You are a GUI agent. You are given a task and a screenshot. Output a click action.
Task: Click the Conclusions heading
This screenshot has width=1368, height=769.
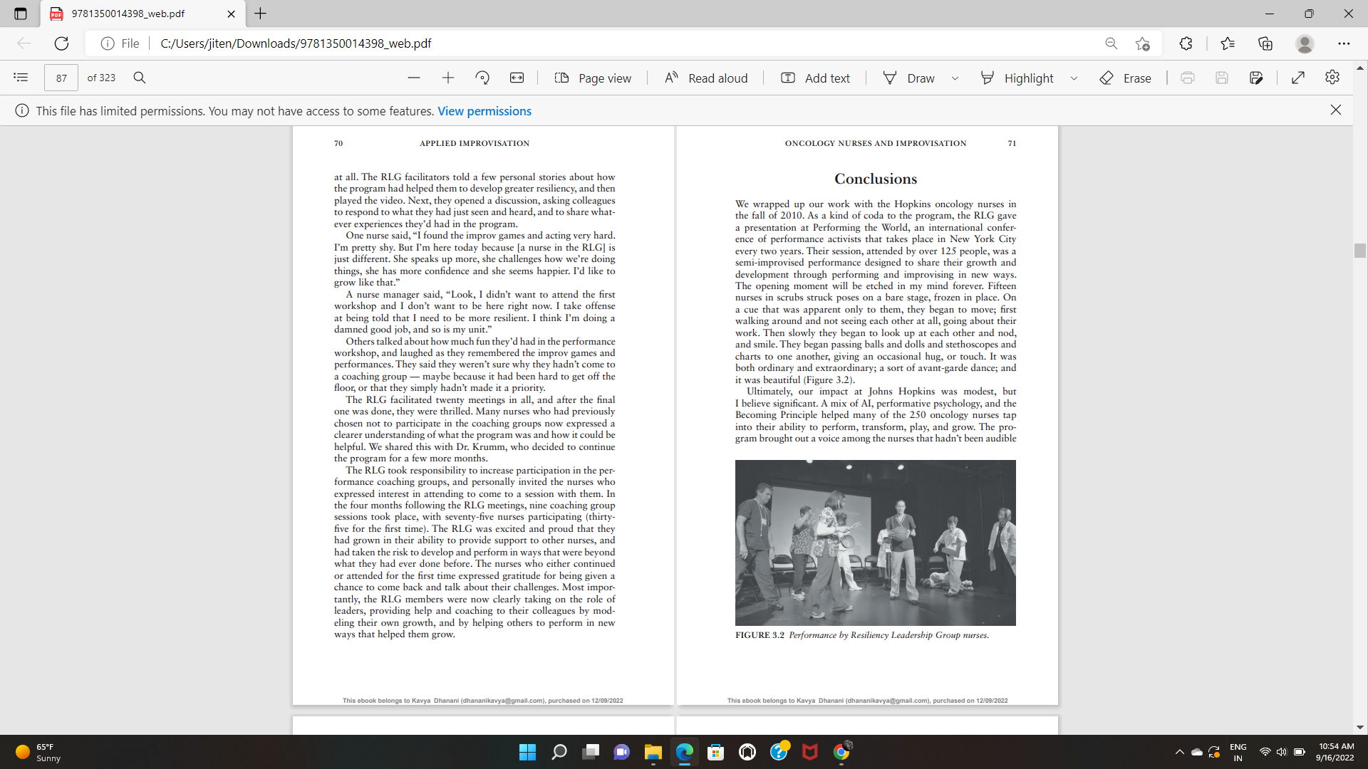pos(876,179)
